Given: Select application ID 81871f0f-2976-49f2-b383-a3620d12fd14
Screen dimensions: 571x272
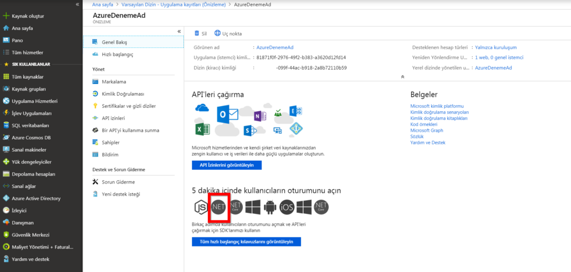Looking at the screenshot, I should coord(301,58).
